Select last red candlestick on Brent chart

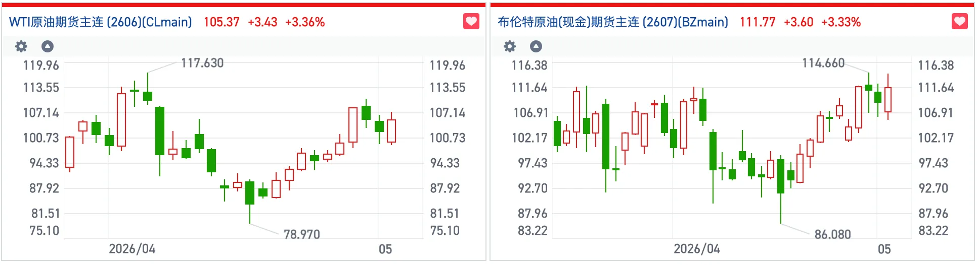pos(888,97)
